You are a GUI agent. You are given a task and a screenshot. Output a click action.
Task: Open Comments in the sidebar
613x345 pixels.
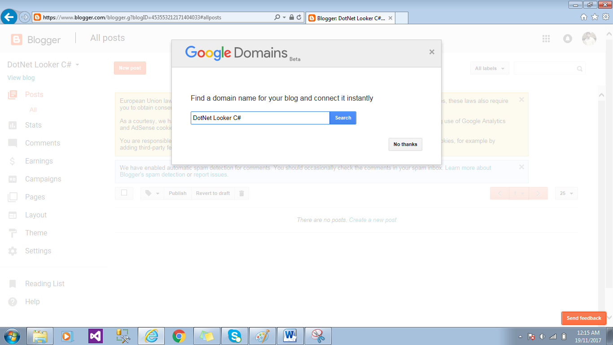pos(43,143)
